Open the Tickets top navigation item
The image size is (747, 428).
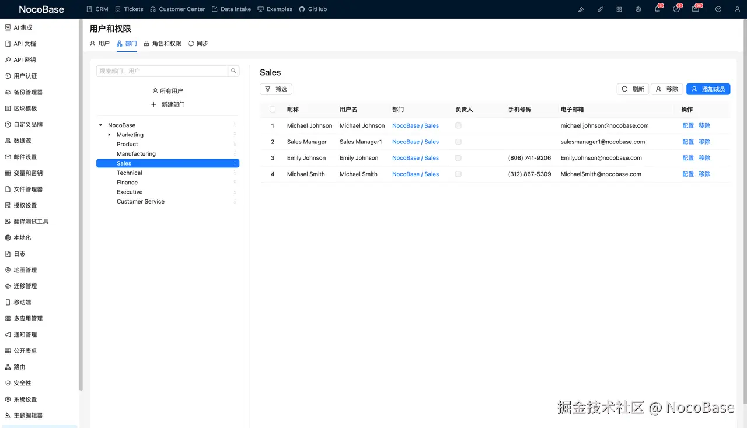tap(129, 9)
